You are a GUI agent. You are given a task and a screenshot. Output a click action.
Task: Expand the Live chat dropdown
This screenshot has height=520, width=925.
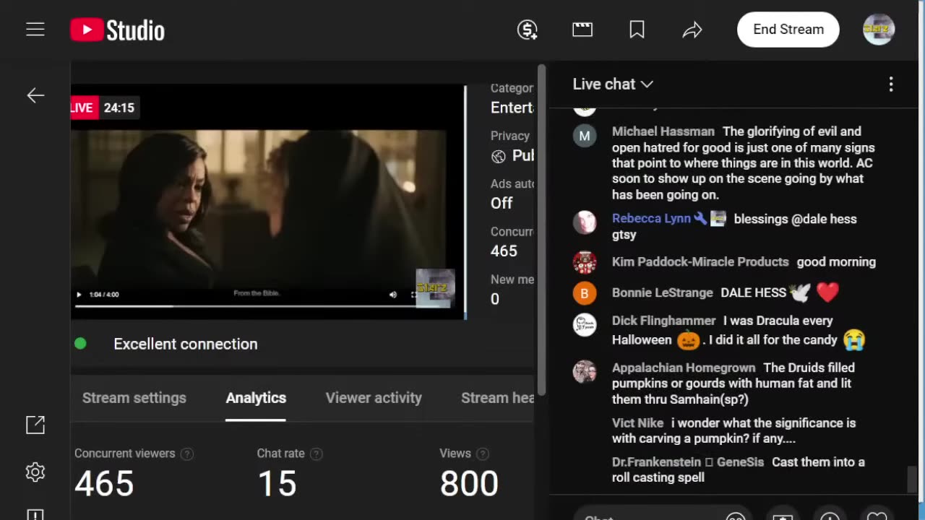[613, 84]
